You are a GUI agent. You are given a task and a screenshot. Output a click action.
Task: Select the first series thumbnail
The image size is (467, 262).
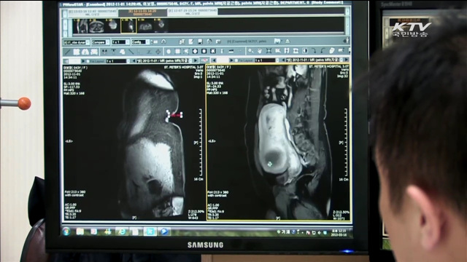[80, 26]
